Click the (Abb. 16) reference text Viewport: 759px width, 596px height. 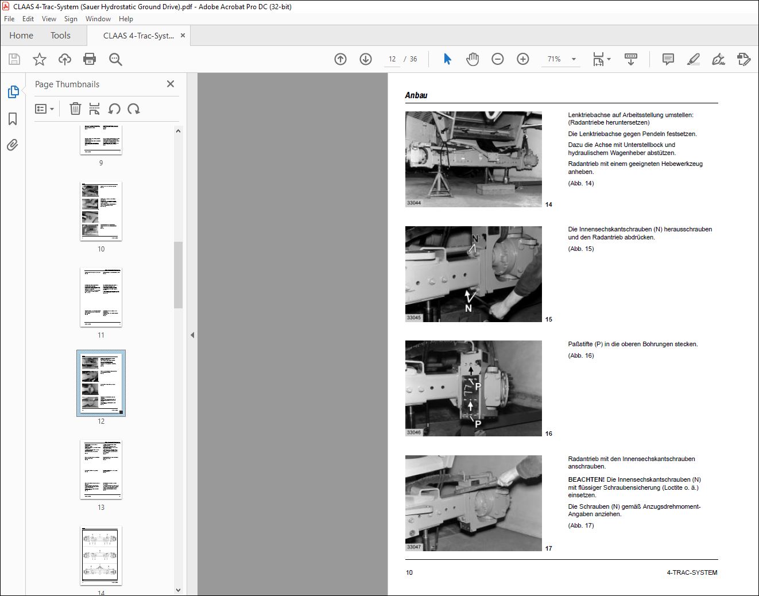581,355
